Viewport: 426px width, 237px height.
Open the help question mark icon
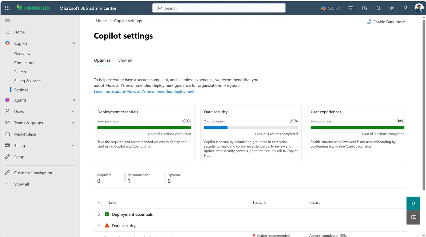pos(405,8)
